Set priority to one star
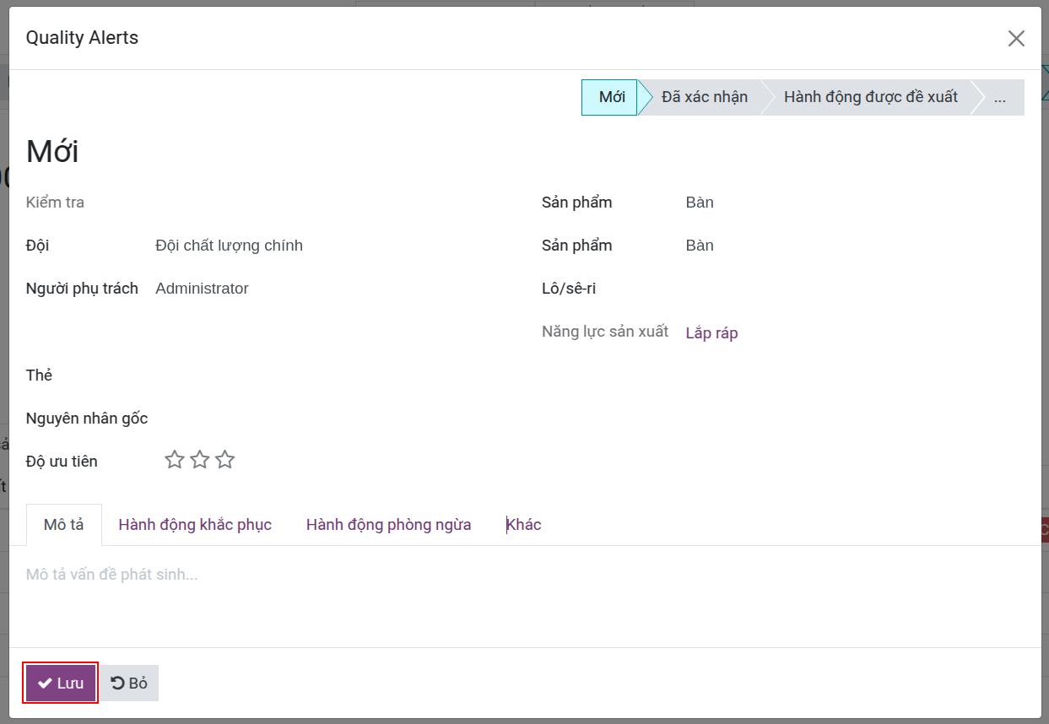 175,460
